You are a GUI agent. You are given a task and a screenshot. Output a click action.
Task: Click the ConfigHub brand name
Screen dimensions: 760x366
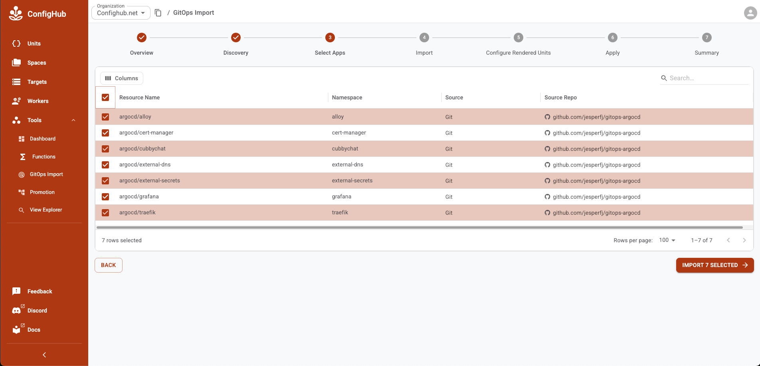pyautogui.click(x=47, y=14)
